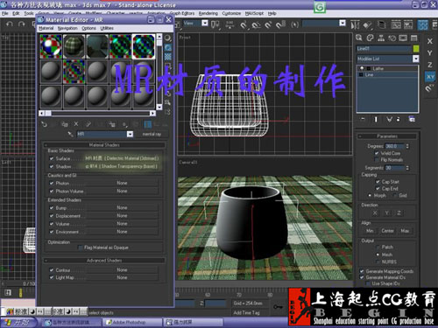Click the Redo arrow in main toolbar

click(21, 24)
